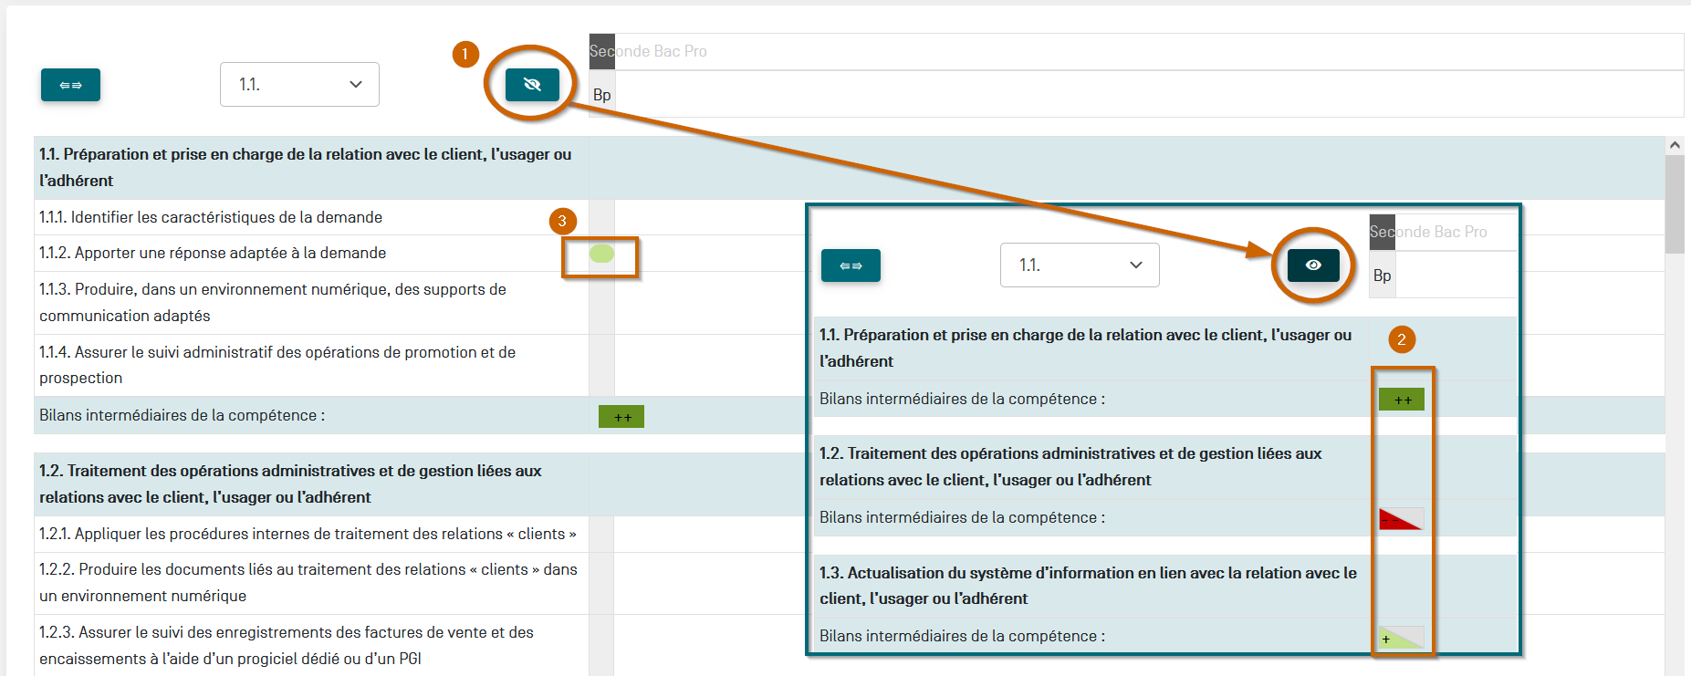This screenshot has height=676, width=1691.
Task: Click row 1.2.1 Appliquer les procédures internes
Action: tap(308, 534)
